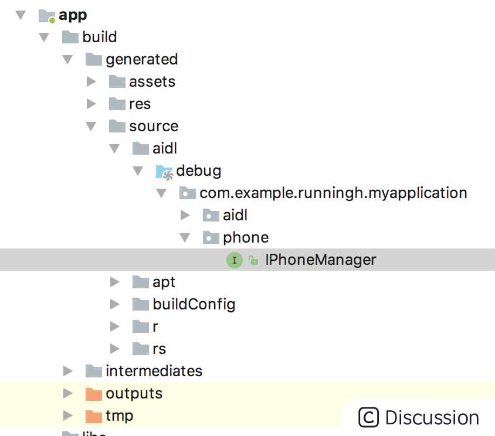
Task: Expand the res folder
Action: [x=91, y=104]
